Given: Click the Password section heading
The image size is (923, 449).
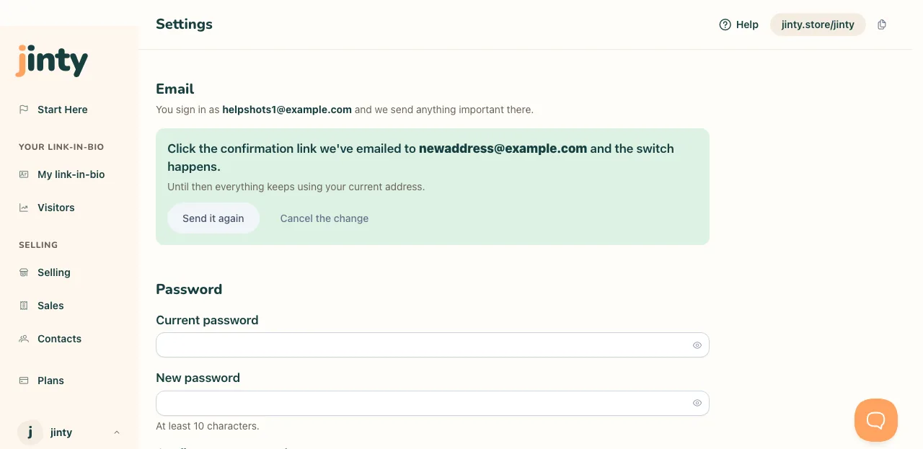Looking at the screenshot, I should coord(189,289).
